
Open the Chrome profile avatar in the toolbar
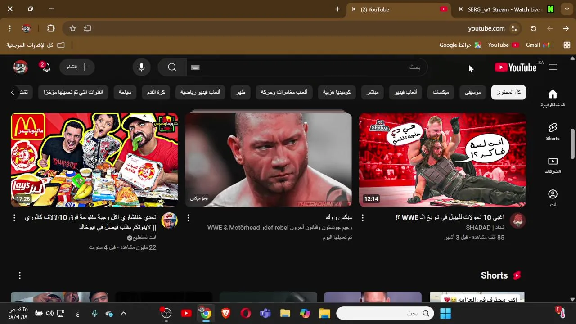[x=26, y=28]
